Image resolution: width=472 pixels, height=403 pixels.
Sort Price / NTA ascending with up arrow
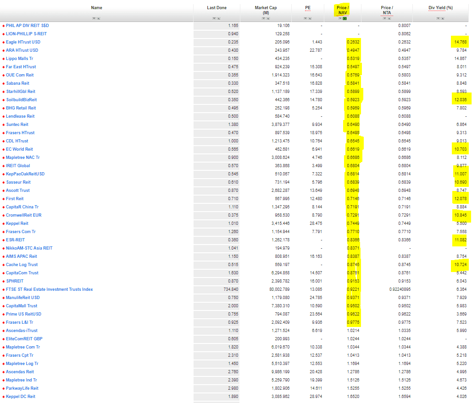point(389,18)
